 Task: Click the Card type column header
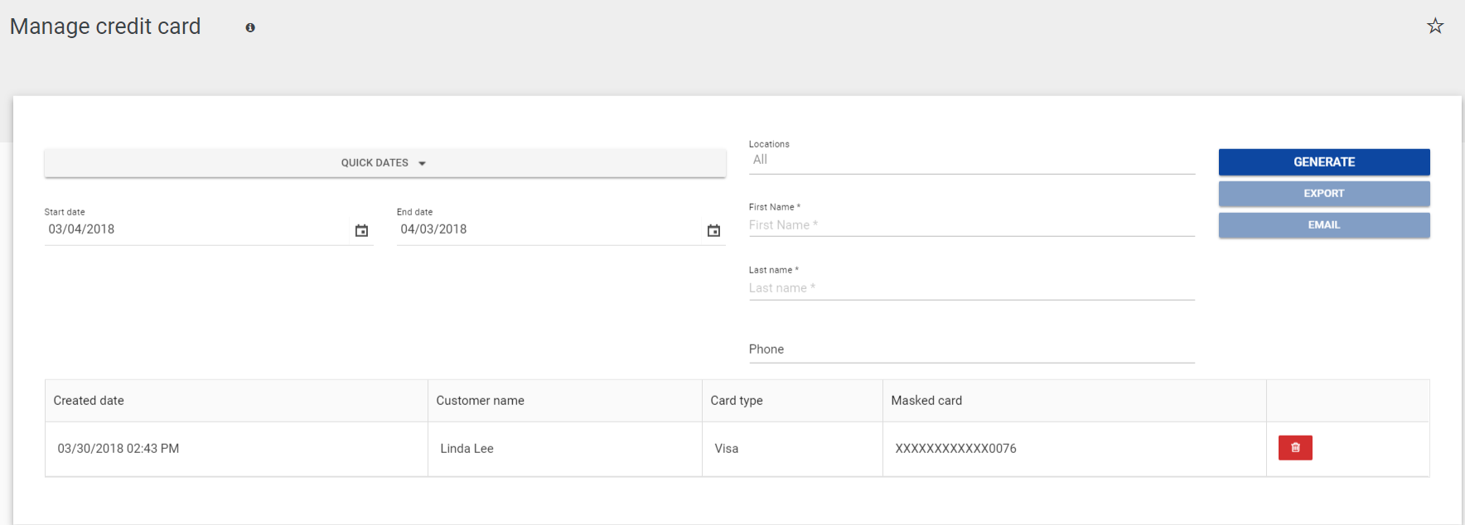pyautogui.click(x=736, y=401)
